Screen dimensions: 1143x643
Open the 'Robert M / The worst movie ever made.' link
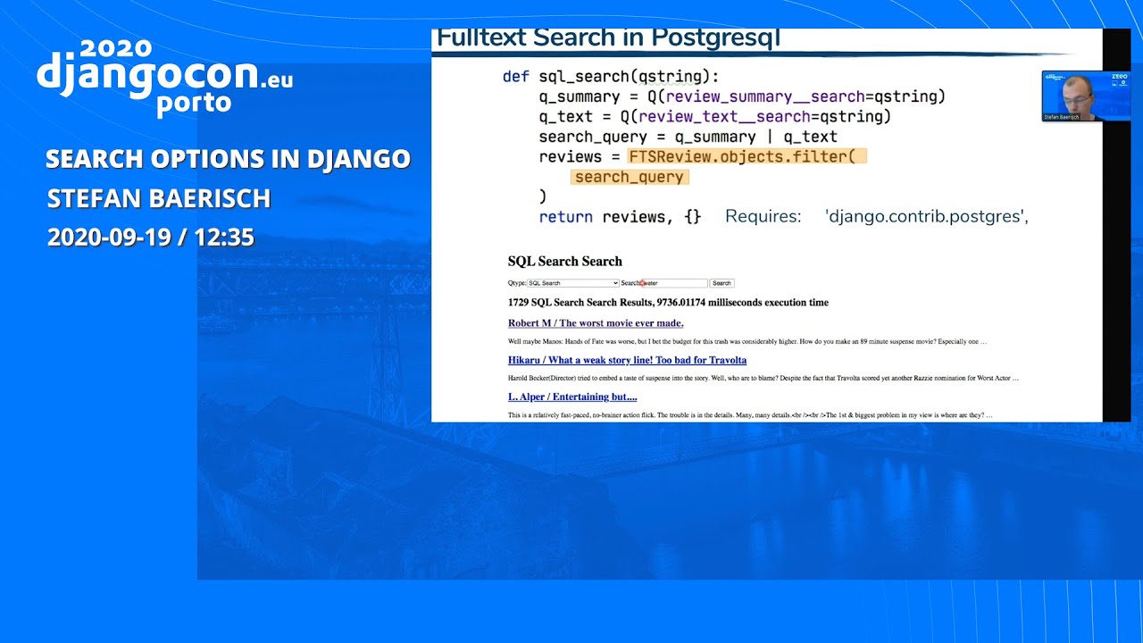pos(596,323)
